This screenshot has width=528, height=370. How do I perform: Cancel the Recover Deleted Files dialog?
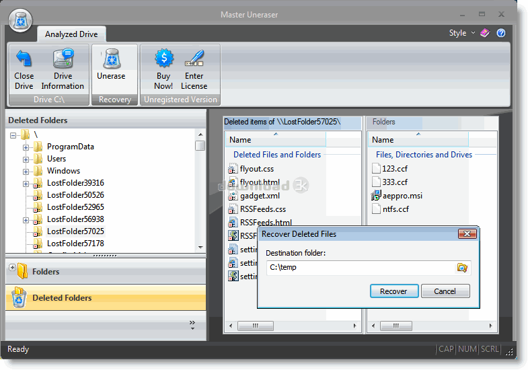pyautogui.click(x=445, y=291)
